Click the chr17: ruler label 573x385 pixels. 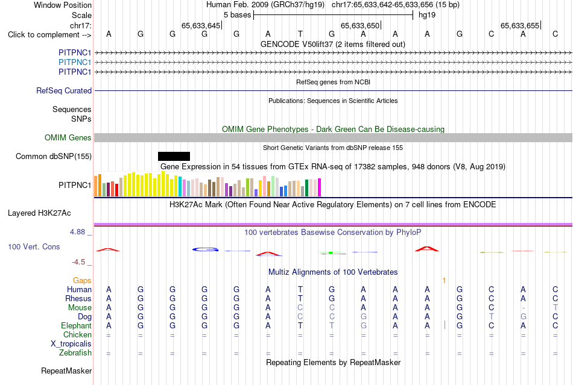80,25
